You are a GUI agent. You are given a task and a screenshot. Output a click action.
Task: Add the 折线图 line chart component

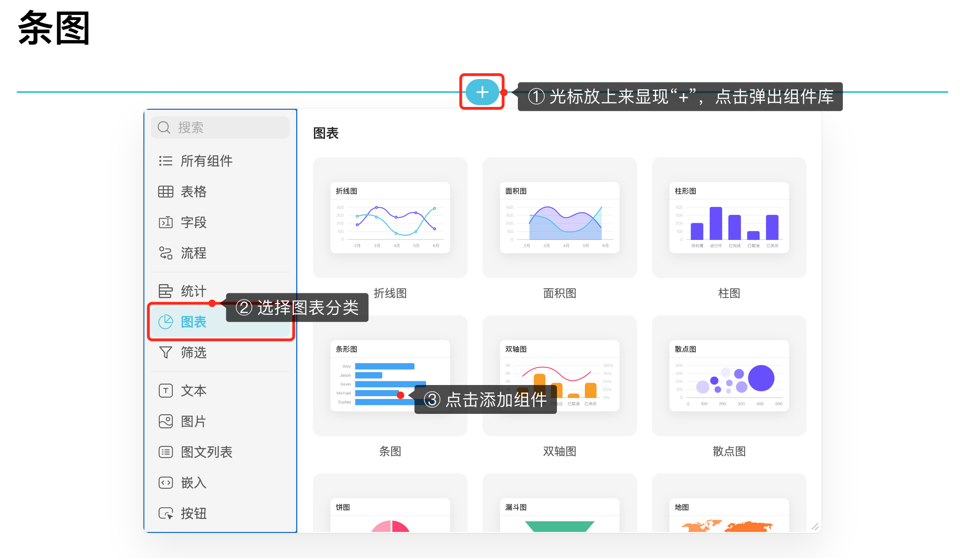click(390, 218)
